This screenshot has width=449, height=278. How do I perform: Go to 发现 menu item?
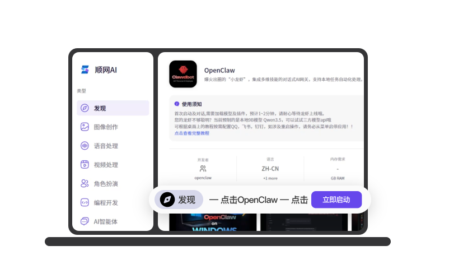[113, 108]
